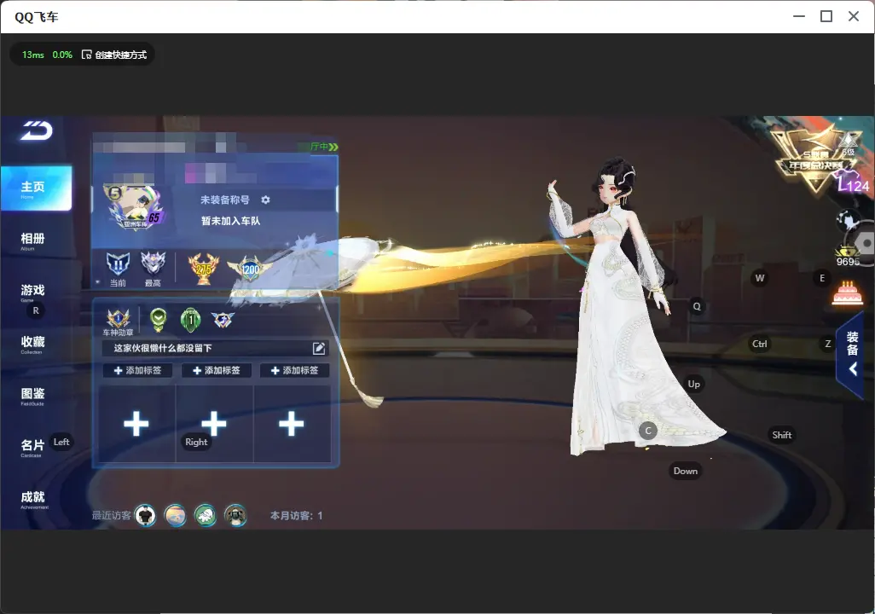Open title settings gear next to 未装备称号
The width and height of the screenshot is (875, 614).
[265, 200]
